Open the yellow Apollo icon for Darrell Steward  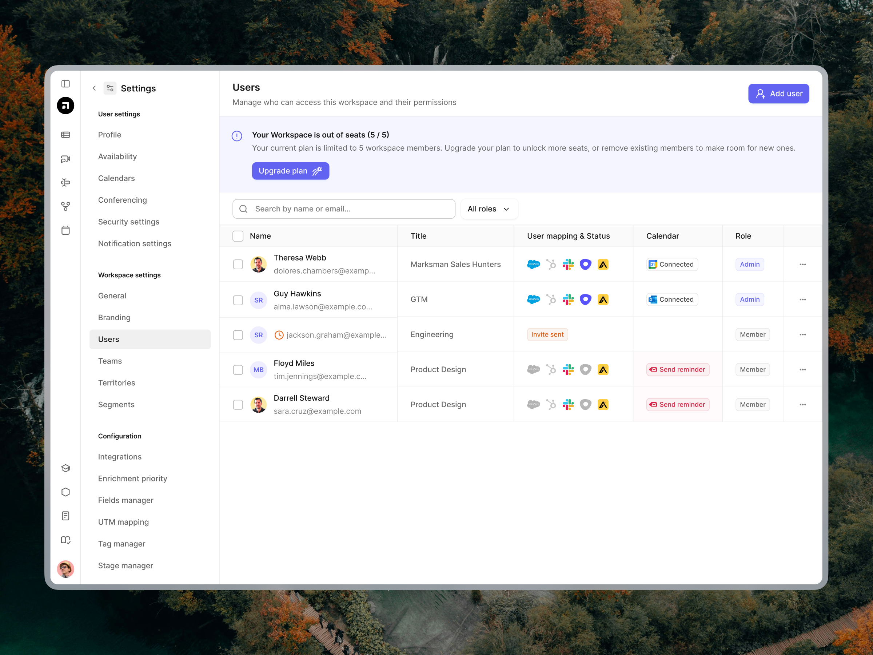click(x=603, y=404)
